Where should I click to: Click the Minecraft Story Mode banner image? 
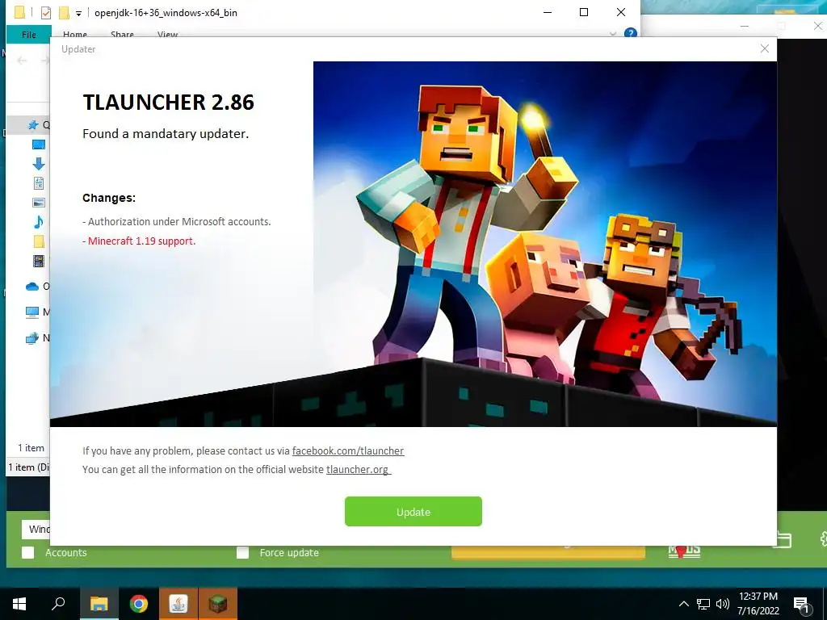(545, 244)
